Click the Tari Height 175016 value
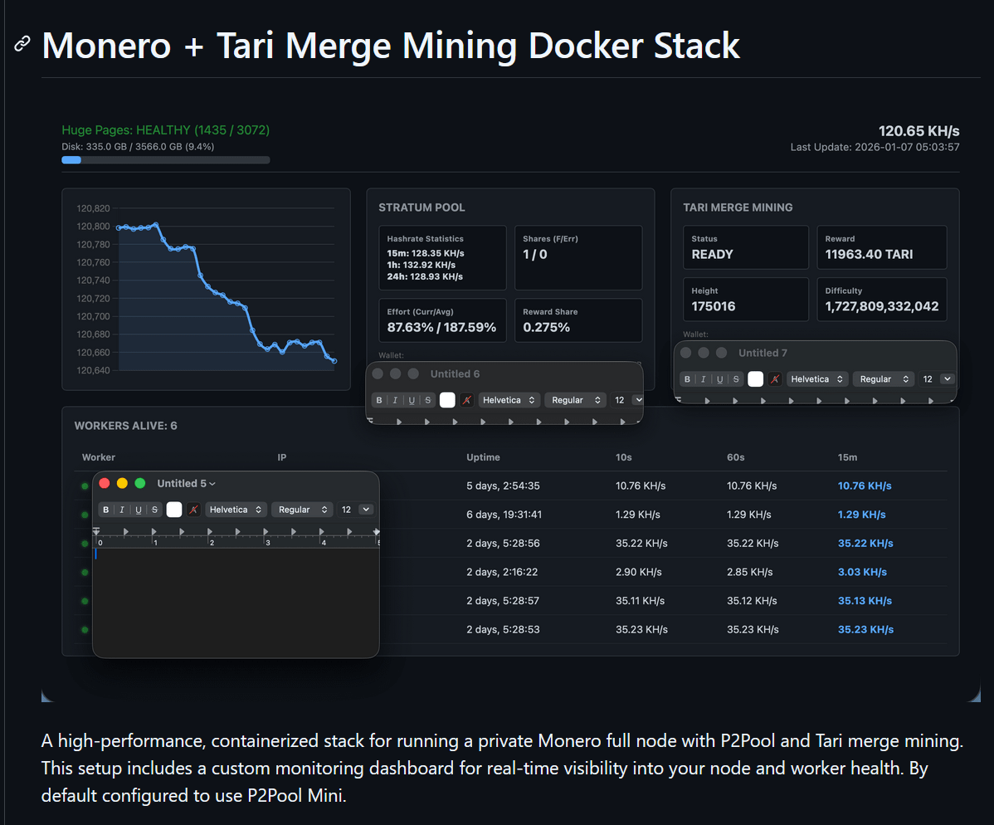 [714, 307]
